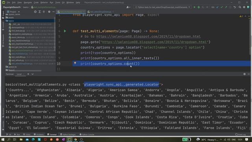The image size is (252, 142).
Task: Open a new terminal tab with plus
Action: pos(28,74)
